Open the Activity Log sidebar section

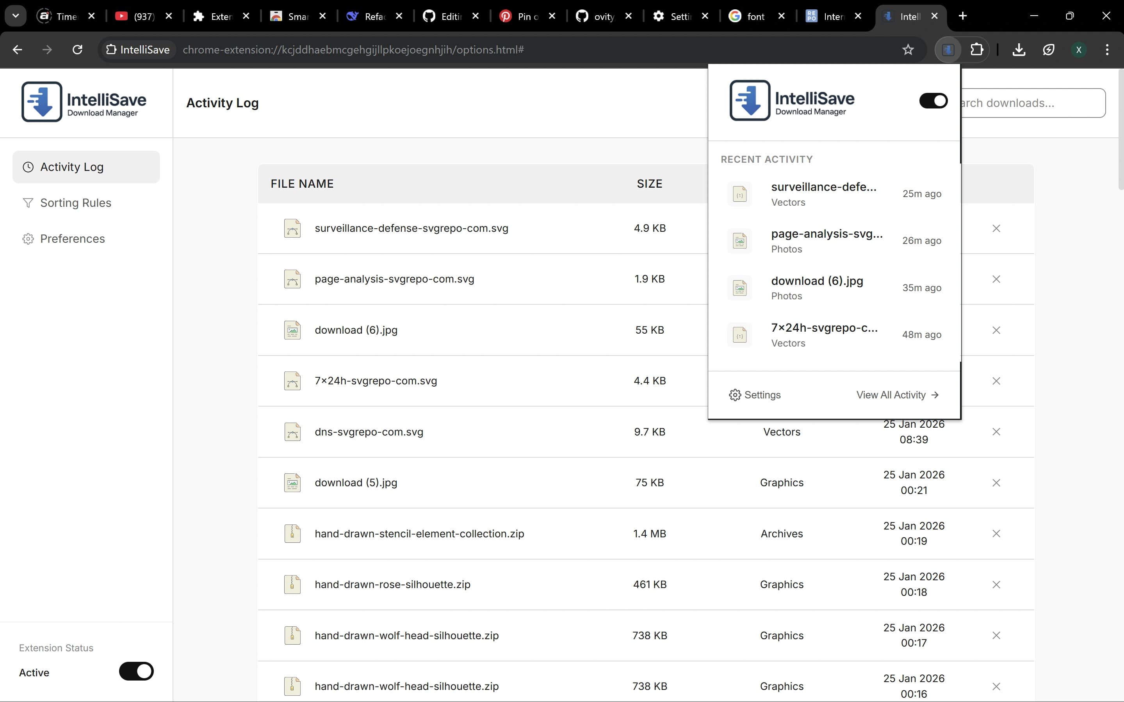[86, 167]
